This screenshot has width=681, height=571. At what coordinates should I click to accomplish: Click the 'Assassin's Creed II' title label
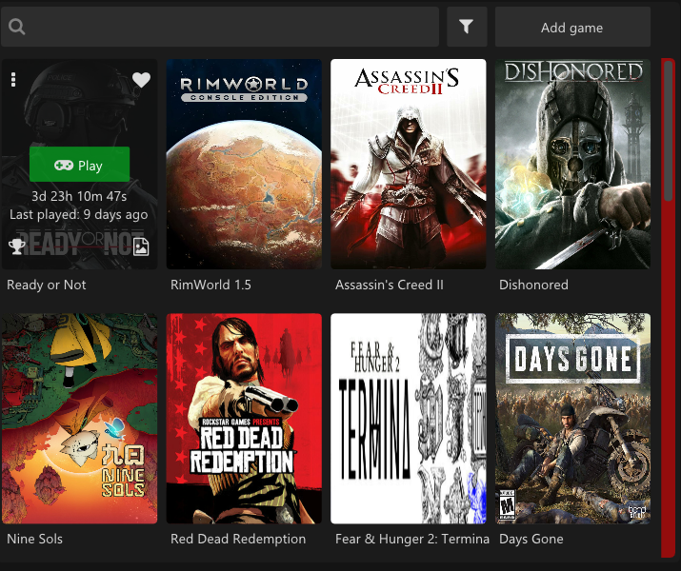click(x=390, y=285)
